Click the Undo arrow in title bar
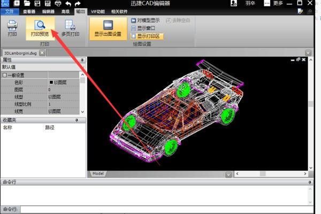The image size is (321, 214). point(67,4)
